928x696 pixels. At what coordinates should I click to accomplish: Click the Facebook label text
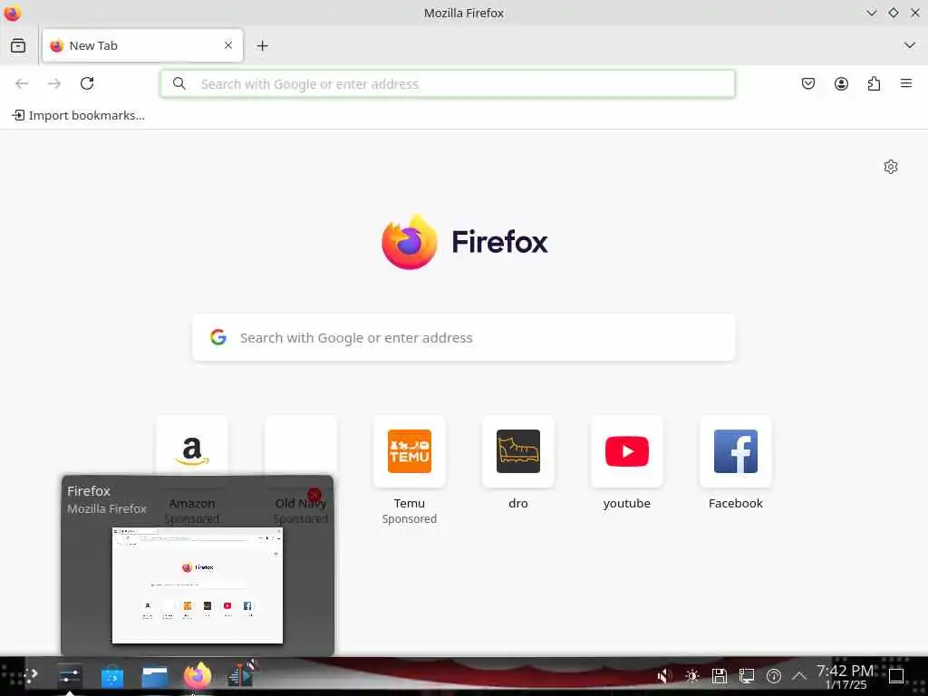(x=736, y=503)
